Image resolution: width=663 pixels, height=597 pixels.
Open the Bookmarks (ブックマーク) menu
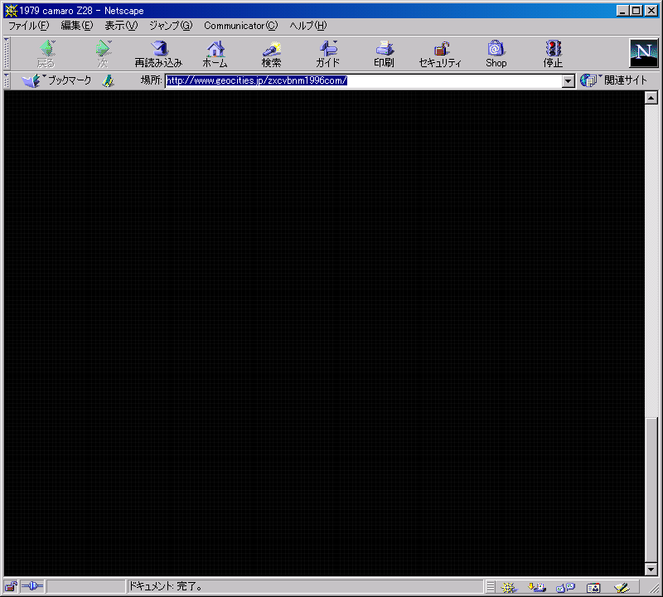[56, 80]
